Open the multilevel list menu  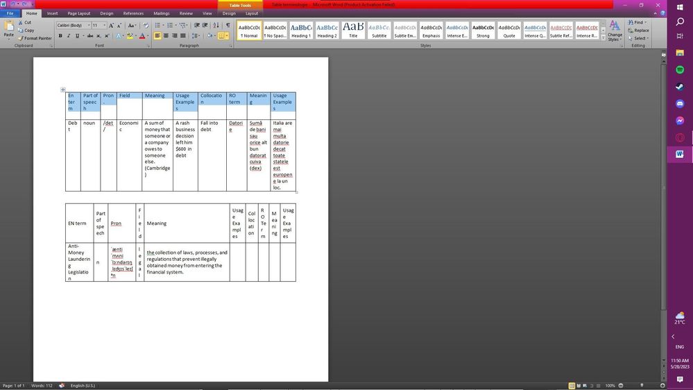coord(184,25)
